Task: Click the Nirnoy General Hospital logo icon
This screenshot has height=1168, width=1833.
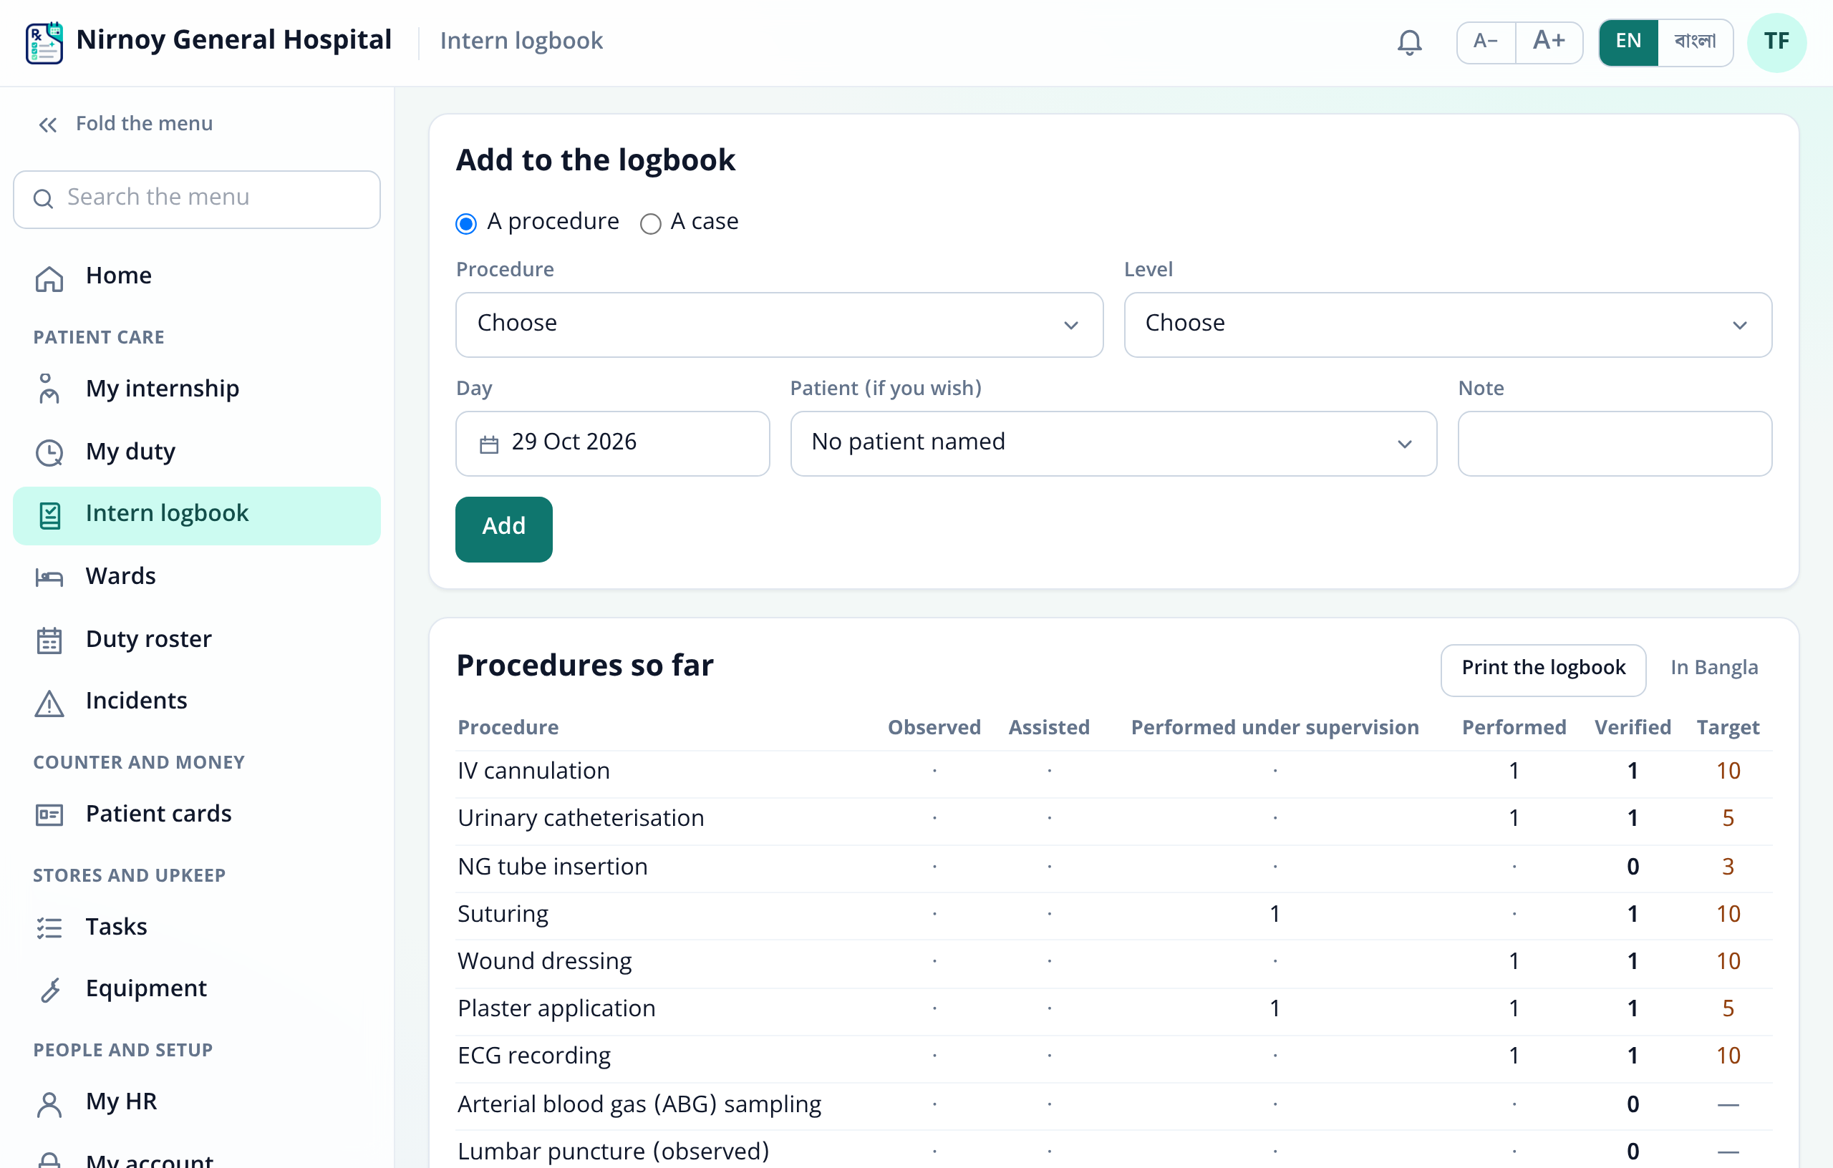Action: pyautogui.click(x=44, y=43)
